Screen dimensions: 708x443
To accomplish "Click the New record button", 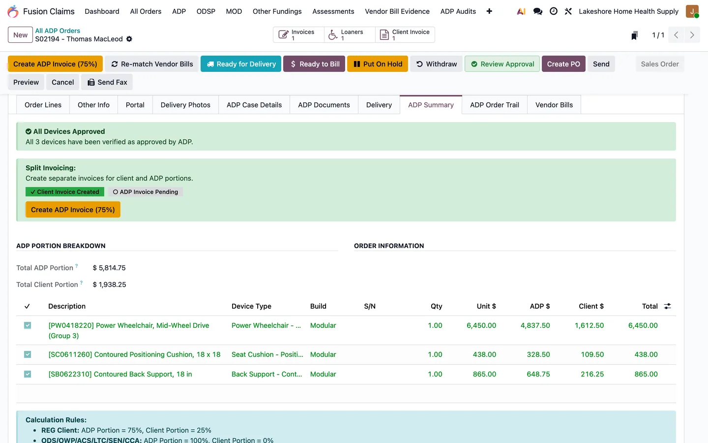I will [x=21, y=35].
